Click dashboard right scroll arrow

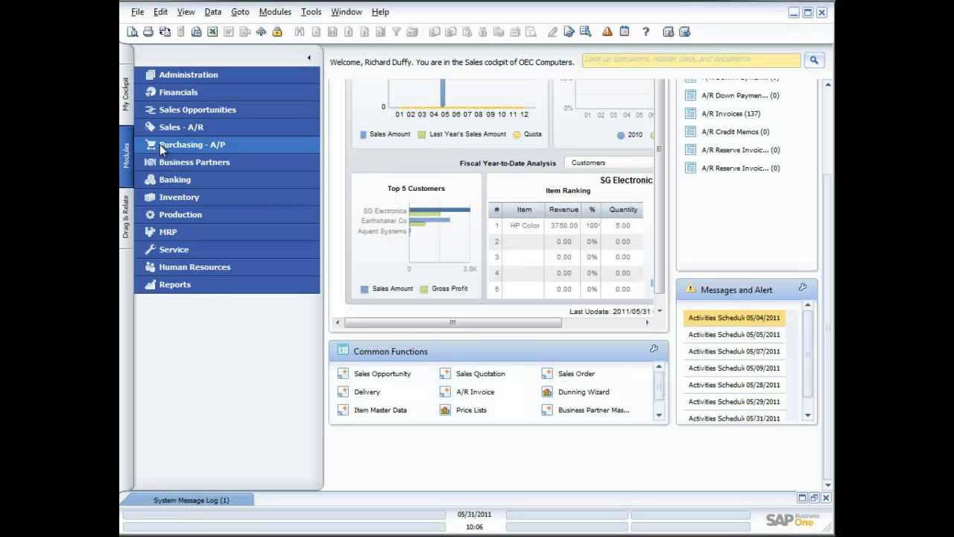click(647, 322)
